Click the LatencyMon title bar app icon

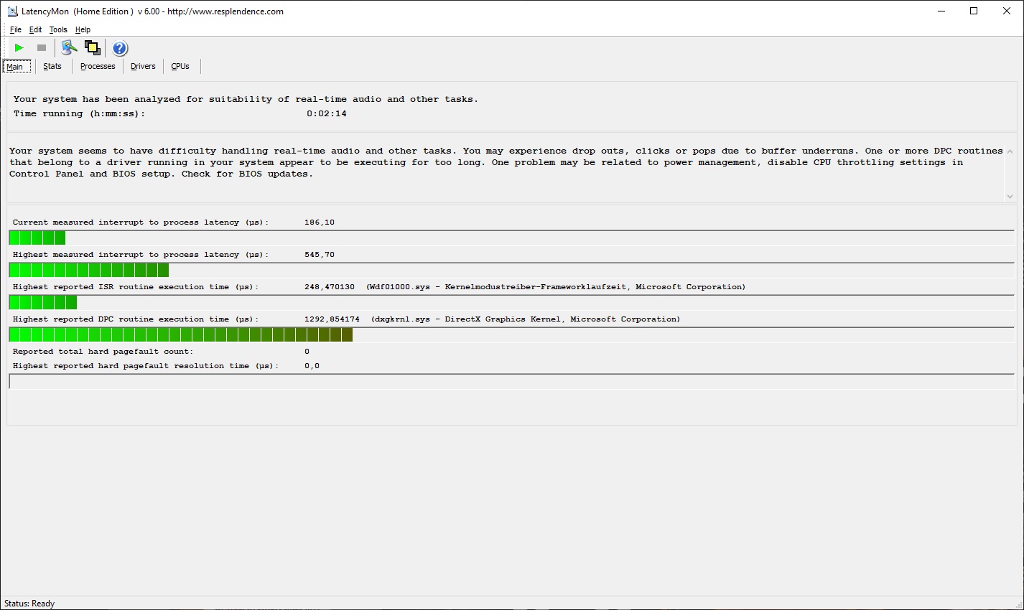12,11
